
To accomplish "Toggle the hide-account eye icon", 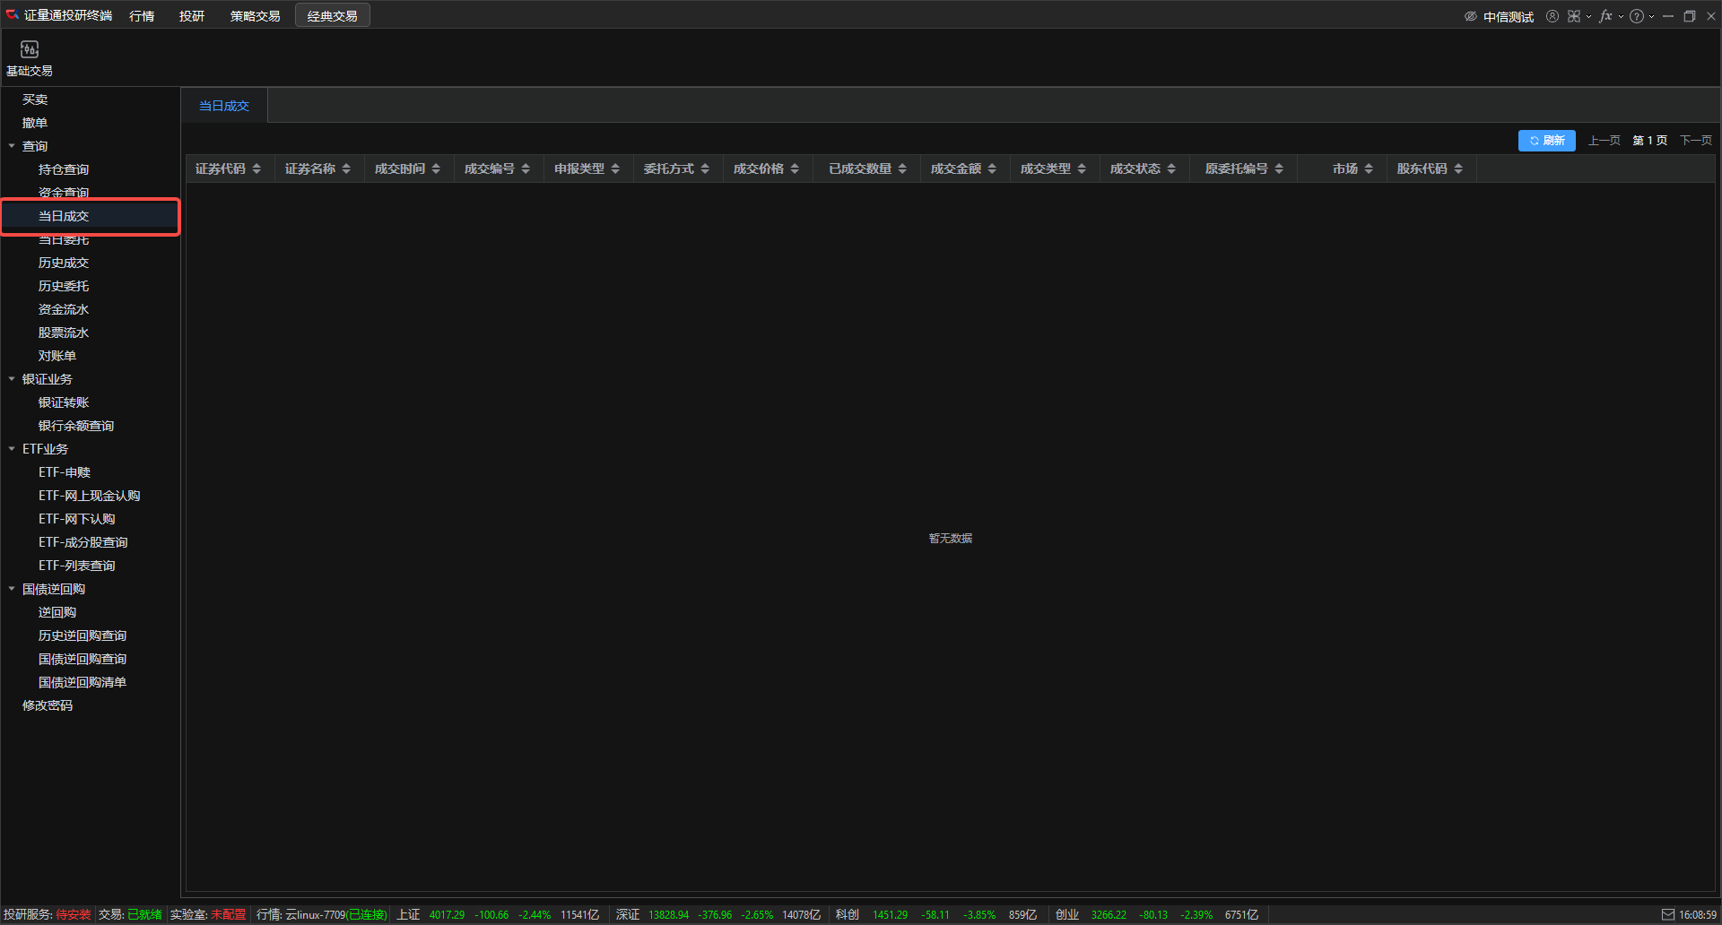I will pyautogui.click(x=1470, y=16).
